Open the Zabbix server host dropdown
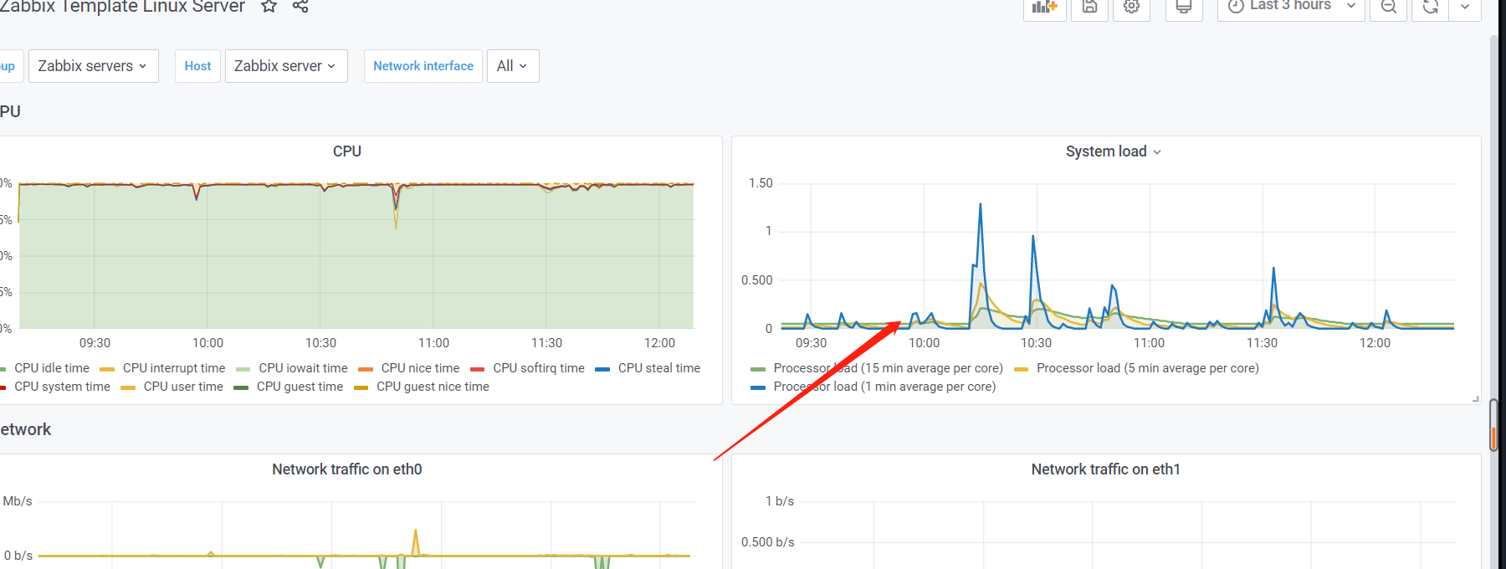 [285, 66]
